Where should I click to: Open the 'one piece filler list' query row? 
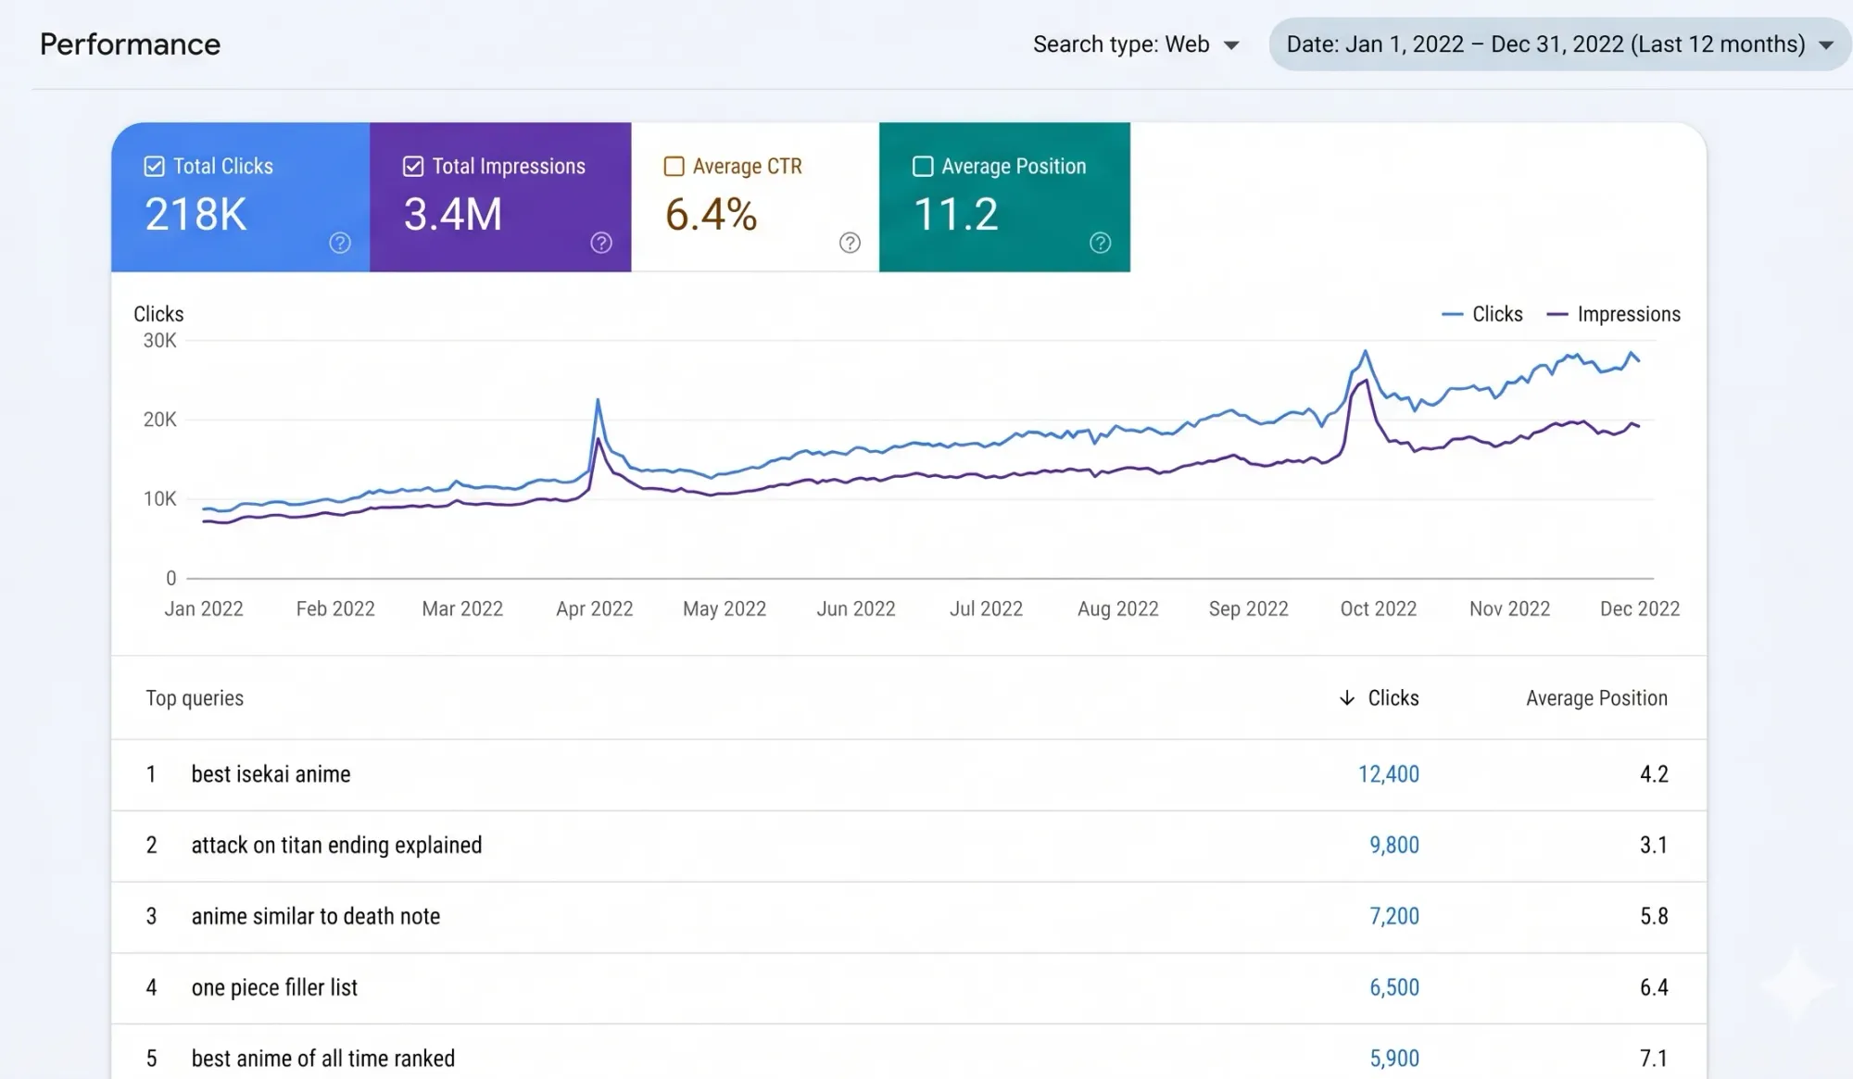pos(274,988)
